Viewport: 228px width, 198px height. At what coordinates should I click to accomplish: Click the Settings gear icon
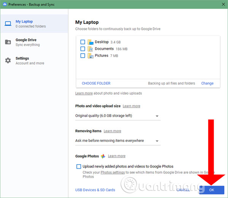[x=8, y=60]
